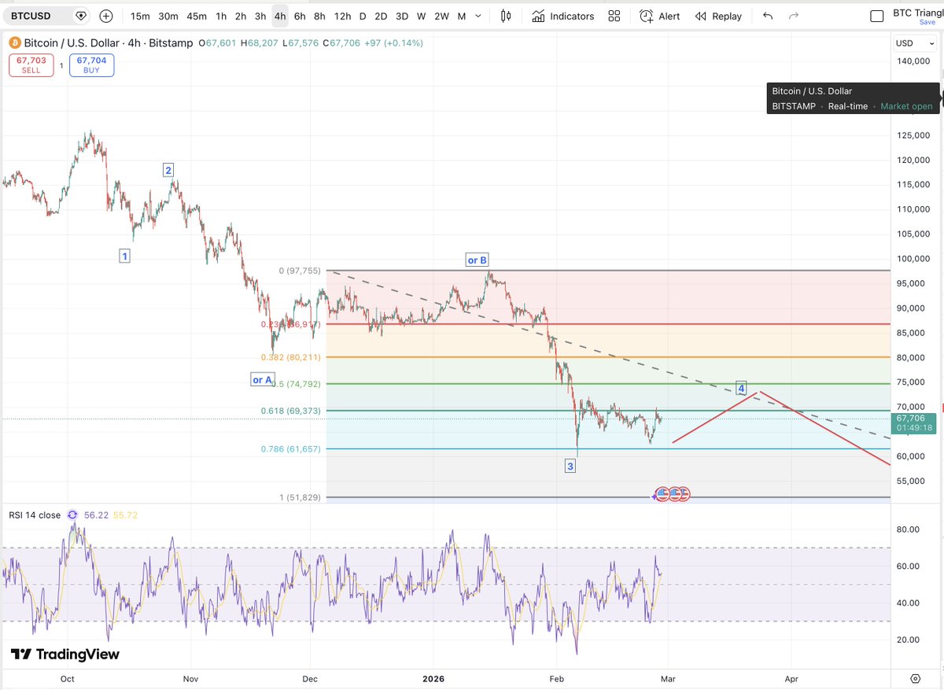Select the 45m interval

click(197, 16)
